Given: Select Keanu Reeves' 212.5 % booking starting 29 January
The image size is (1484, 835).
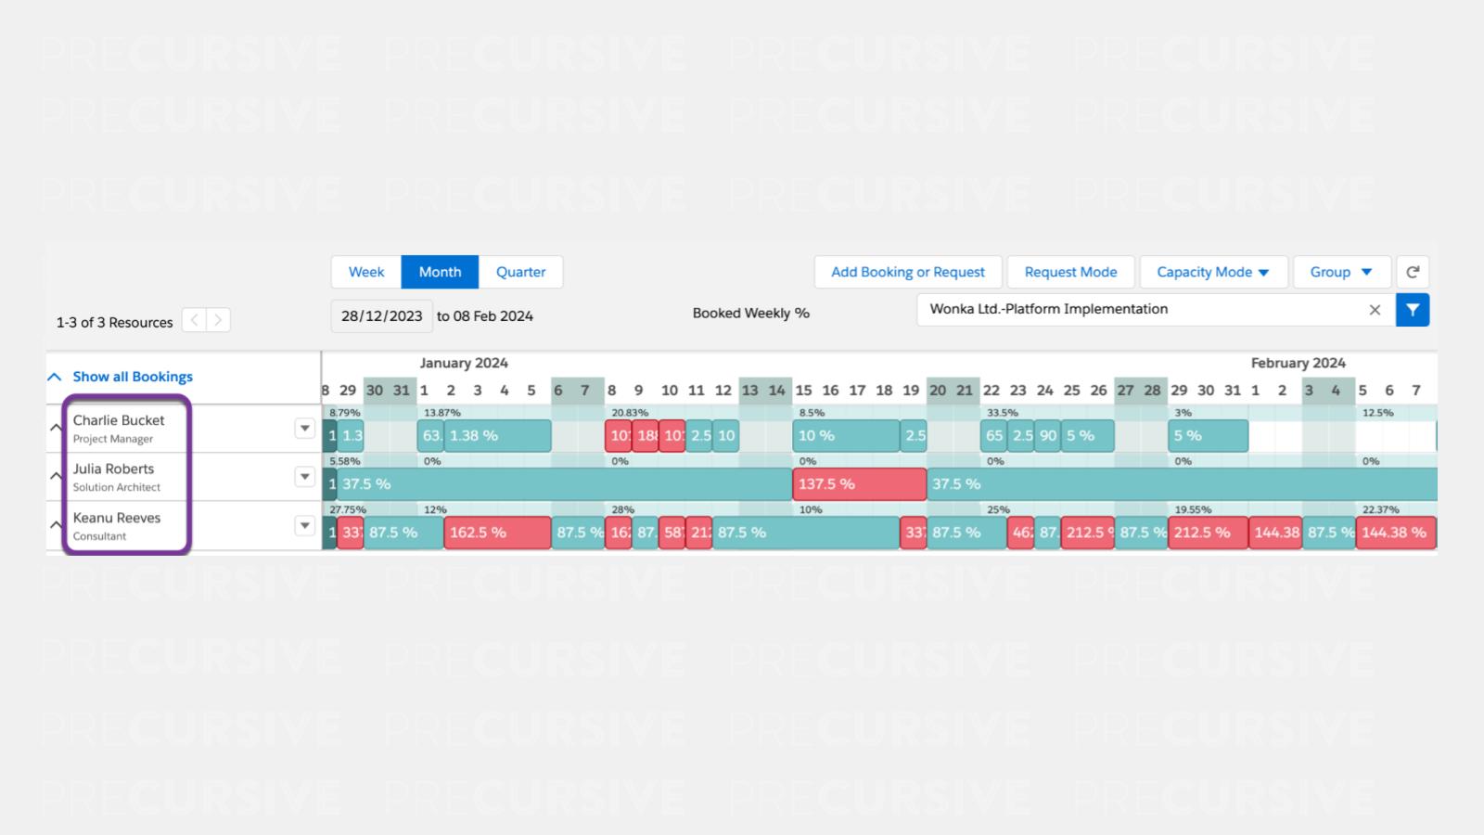Looking at the screenshot, I should pyautogui.click(x=1208, y=533).
